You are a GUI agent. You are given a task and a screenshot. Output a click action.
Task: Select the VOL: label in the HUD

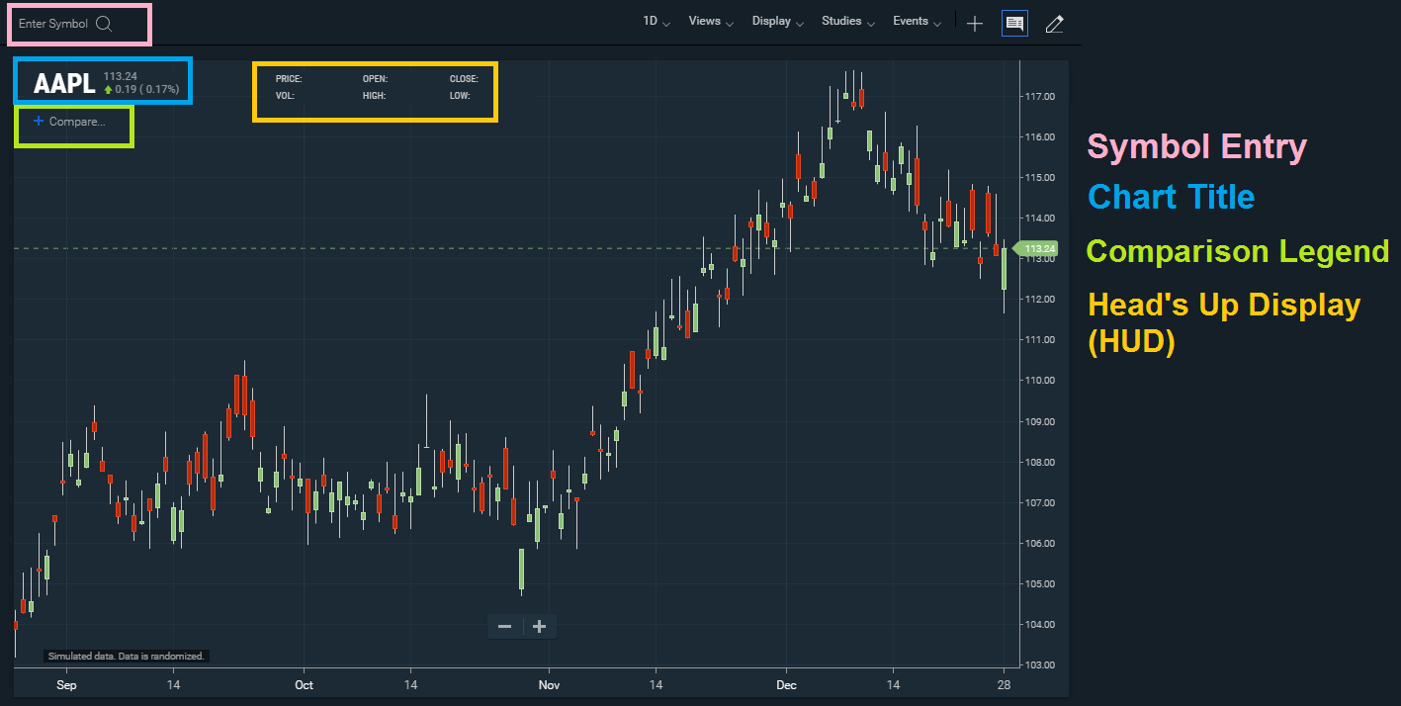coord(285,96)
